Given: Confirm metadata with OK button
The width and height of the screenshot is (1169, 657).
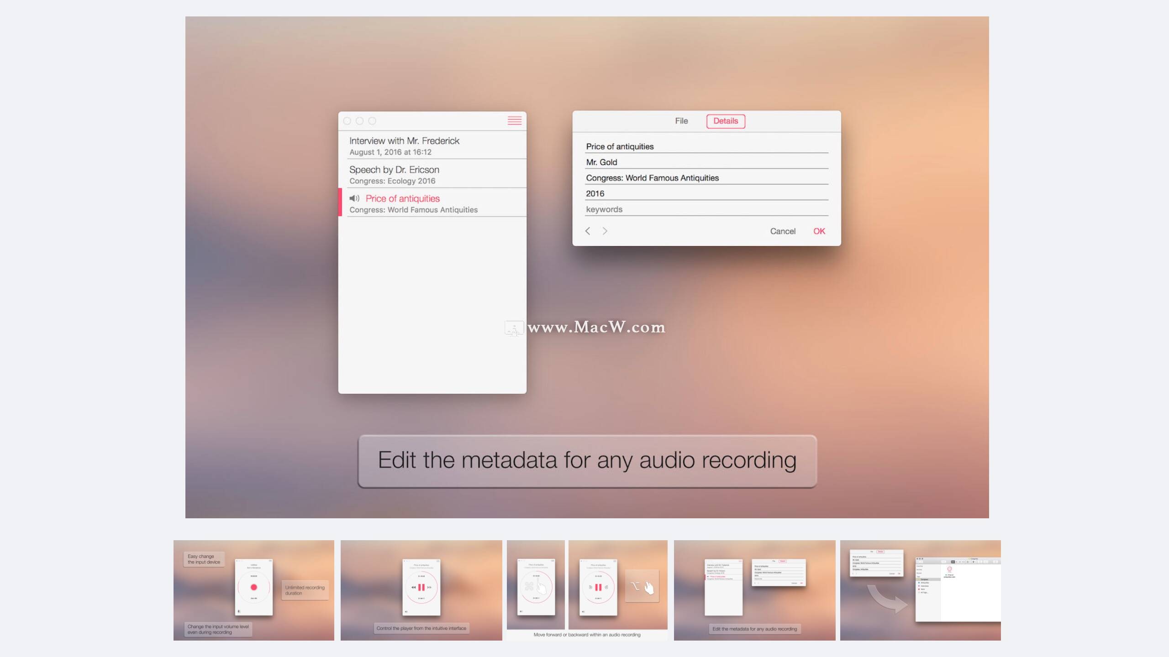Looking at the screenshot, I should tap(819, 231).
